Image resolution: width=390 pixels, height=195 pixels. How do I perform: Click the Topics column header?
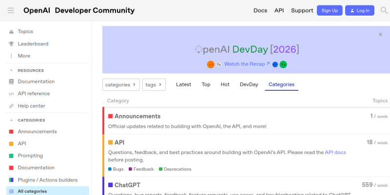click(x=380, y=101)
